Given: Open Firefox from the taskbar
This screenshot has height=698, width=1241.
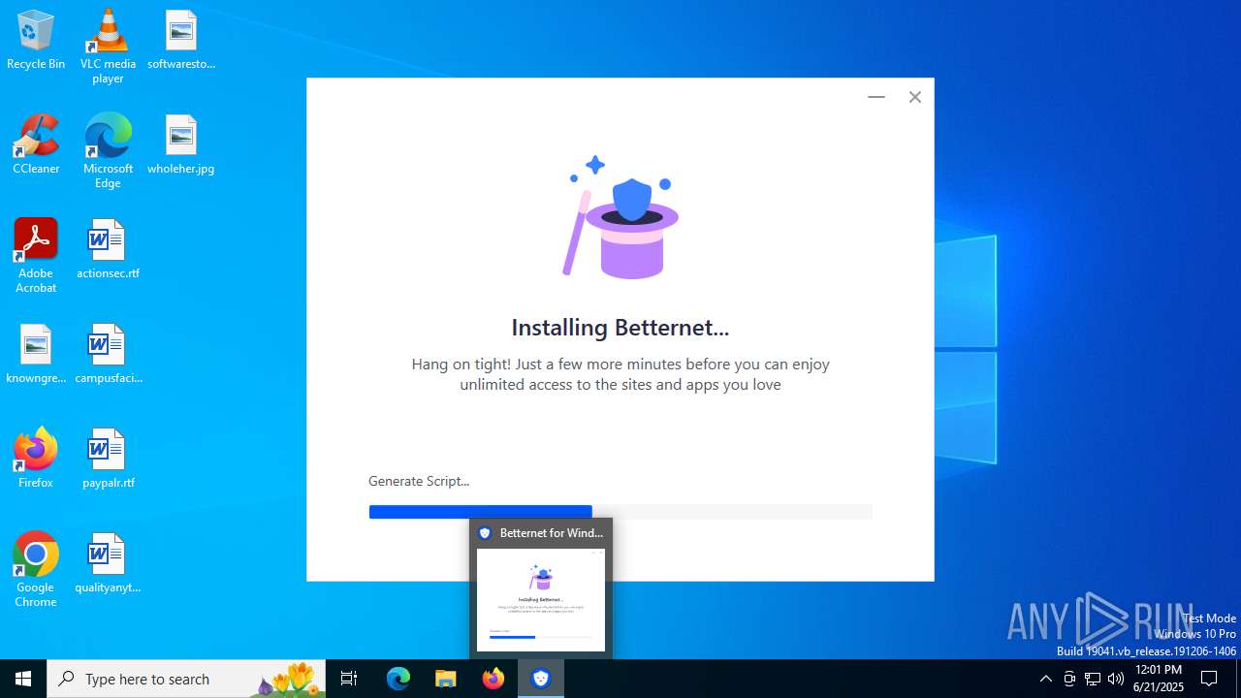Looking at the screenshot, I should click(493, 679).
